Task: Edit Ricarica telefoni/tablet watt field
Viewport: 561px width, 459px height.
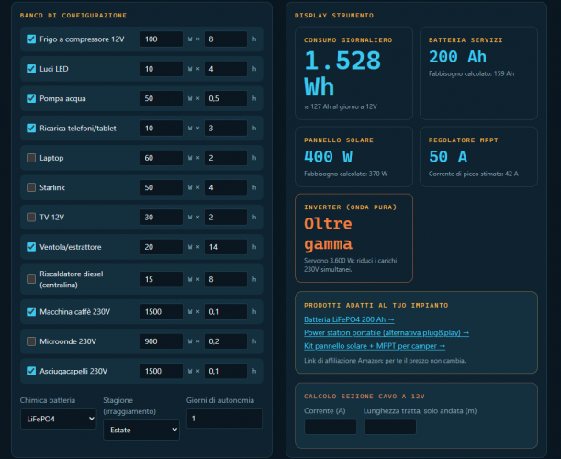Action: click(162, 129)
